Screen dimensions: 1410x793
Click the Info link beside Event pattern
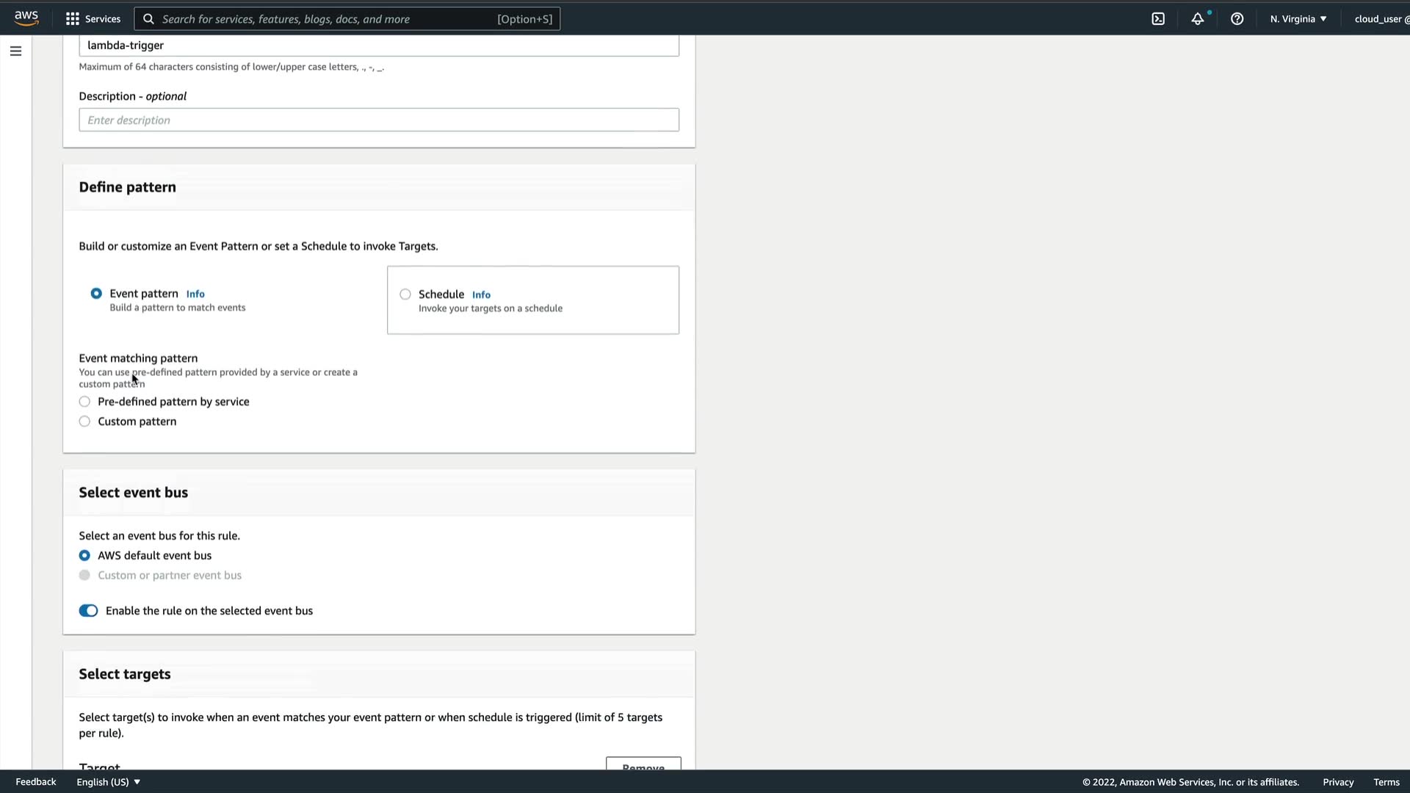point(195,294)
